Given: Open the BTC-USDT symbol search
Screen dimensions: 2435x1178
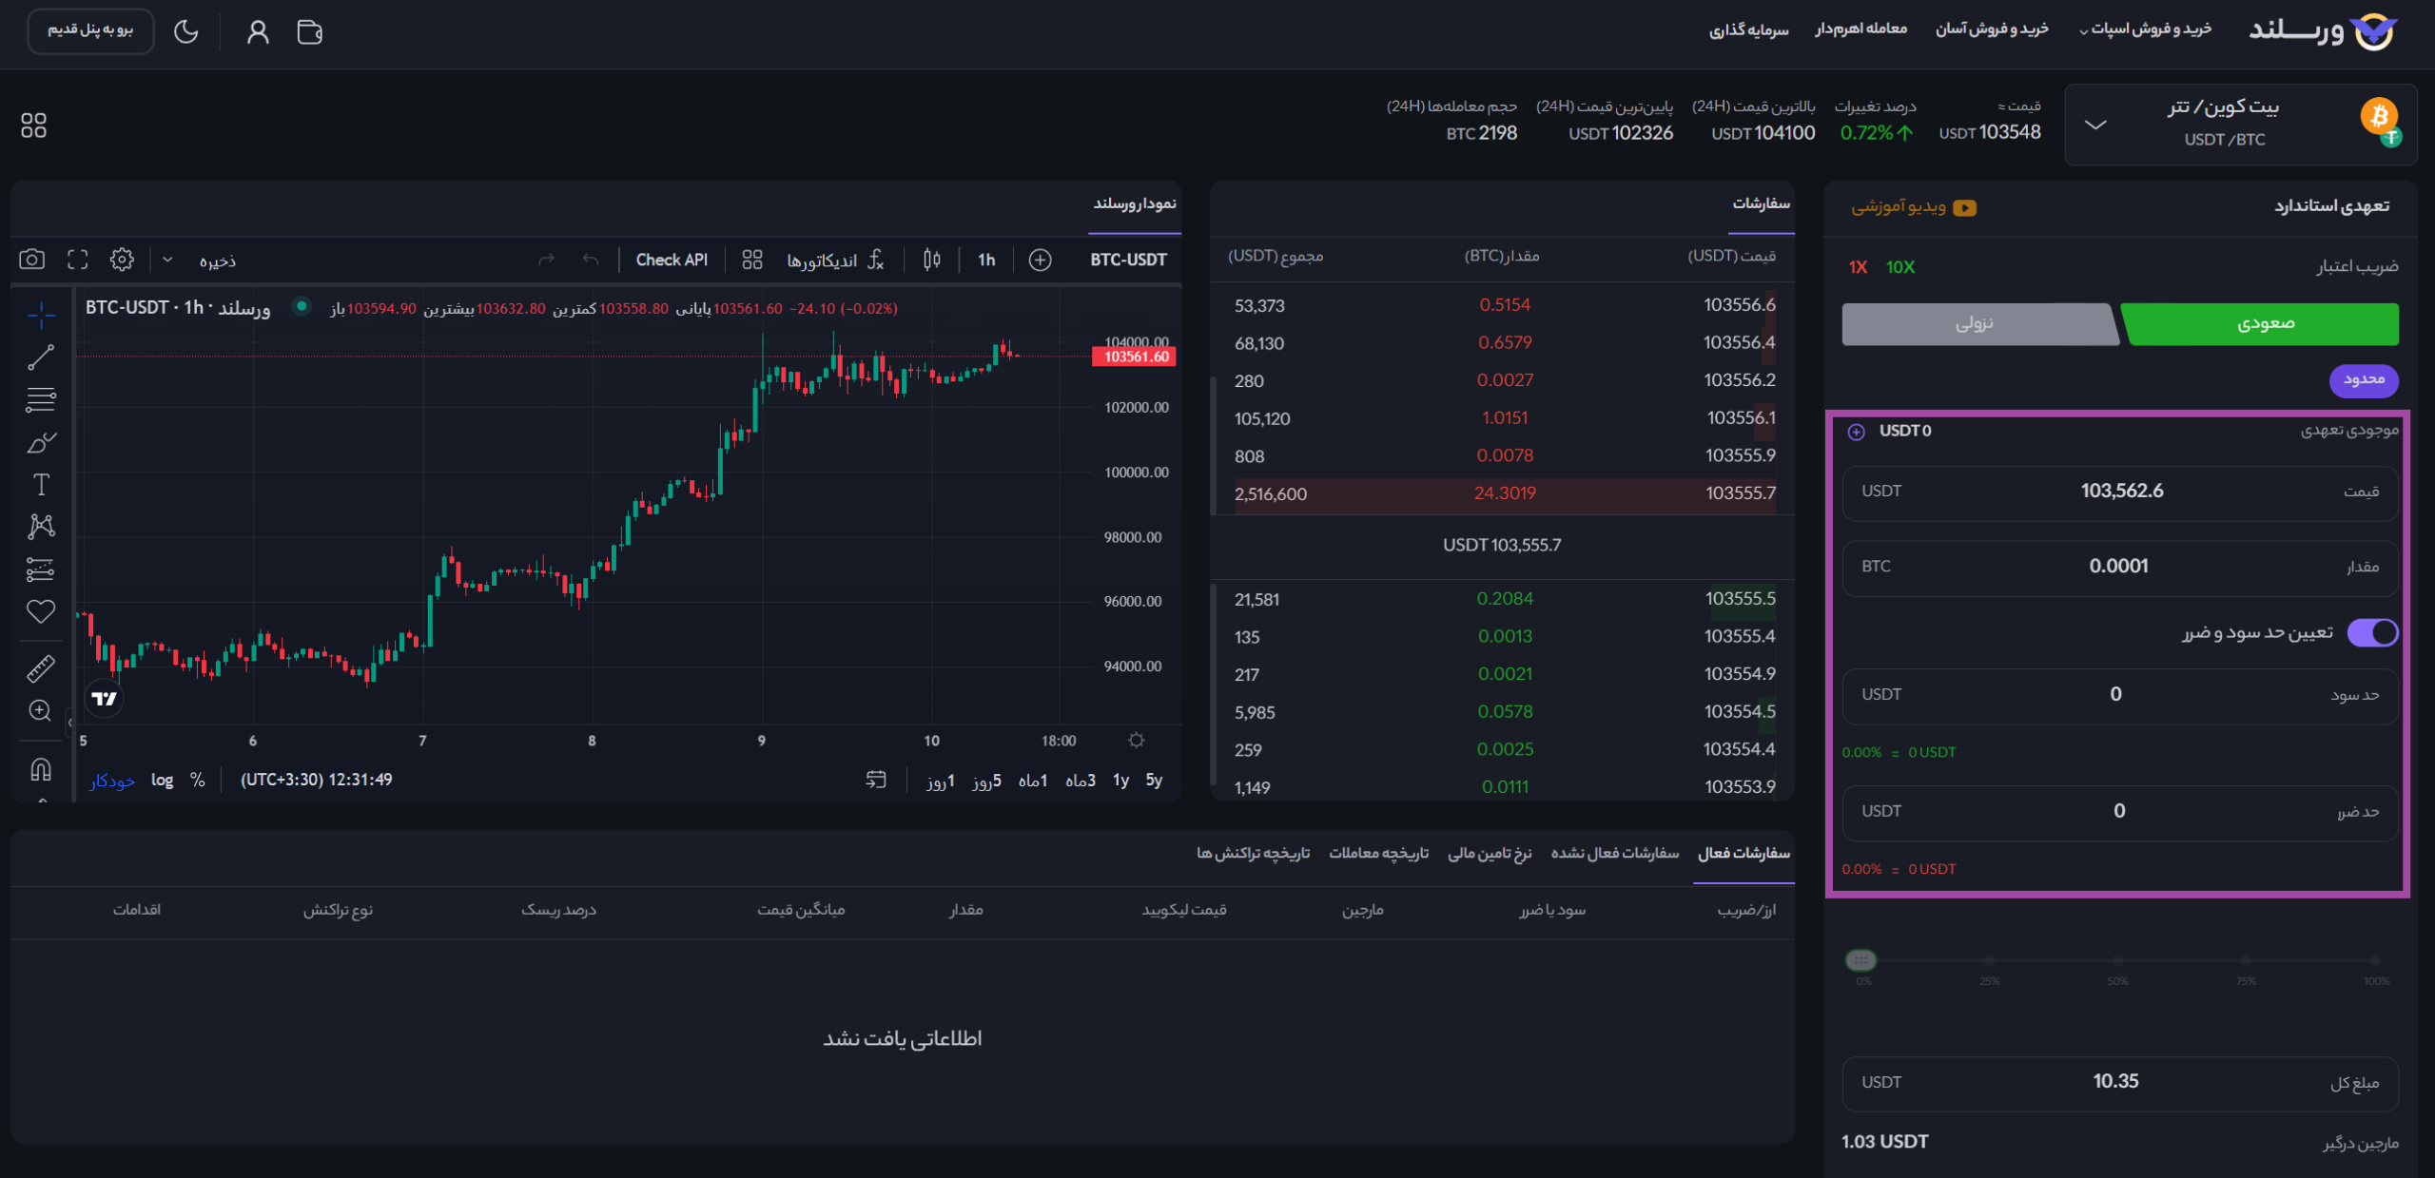Looking at the screenshot, I should (1128, 260).
